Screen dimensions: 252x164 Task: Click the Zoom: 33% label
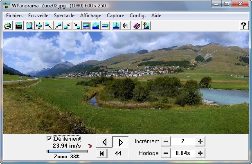(x=67, y=157)
